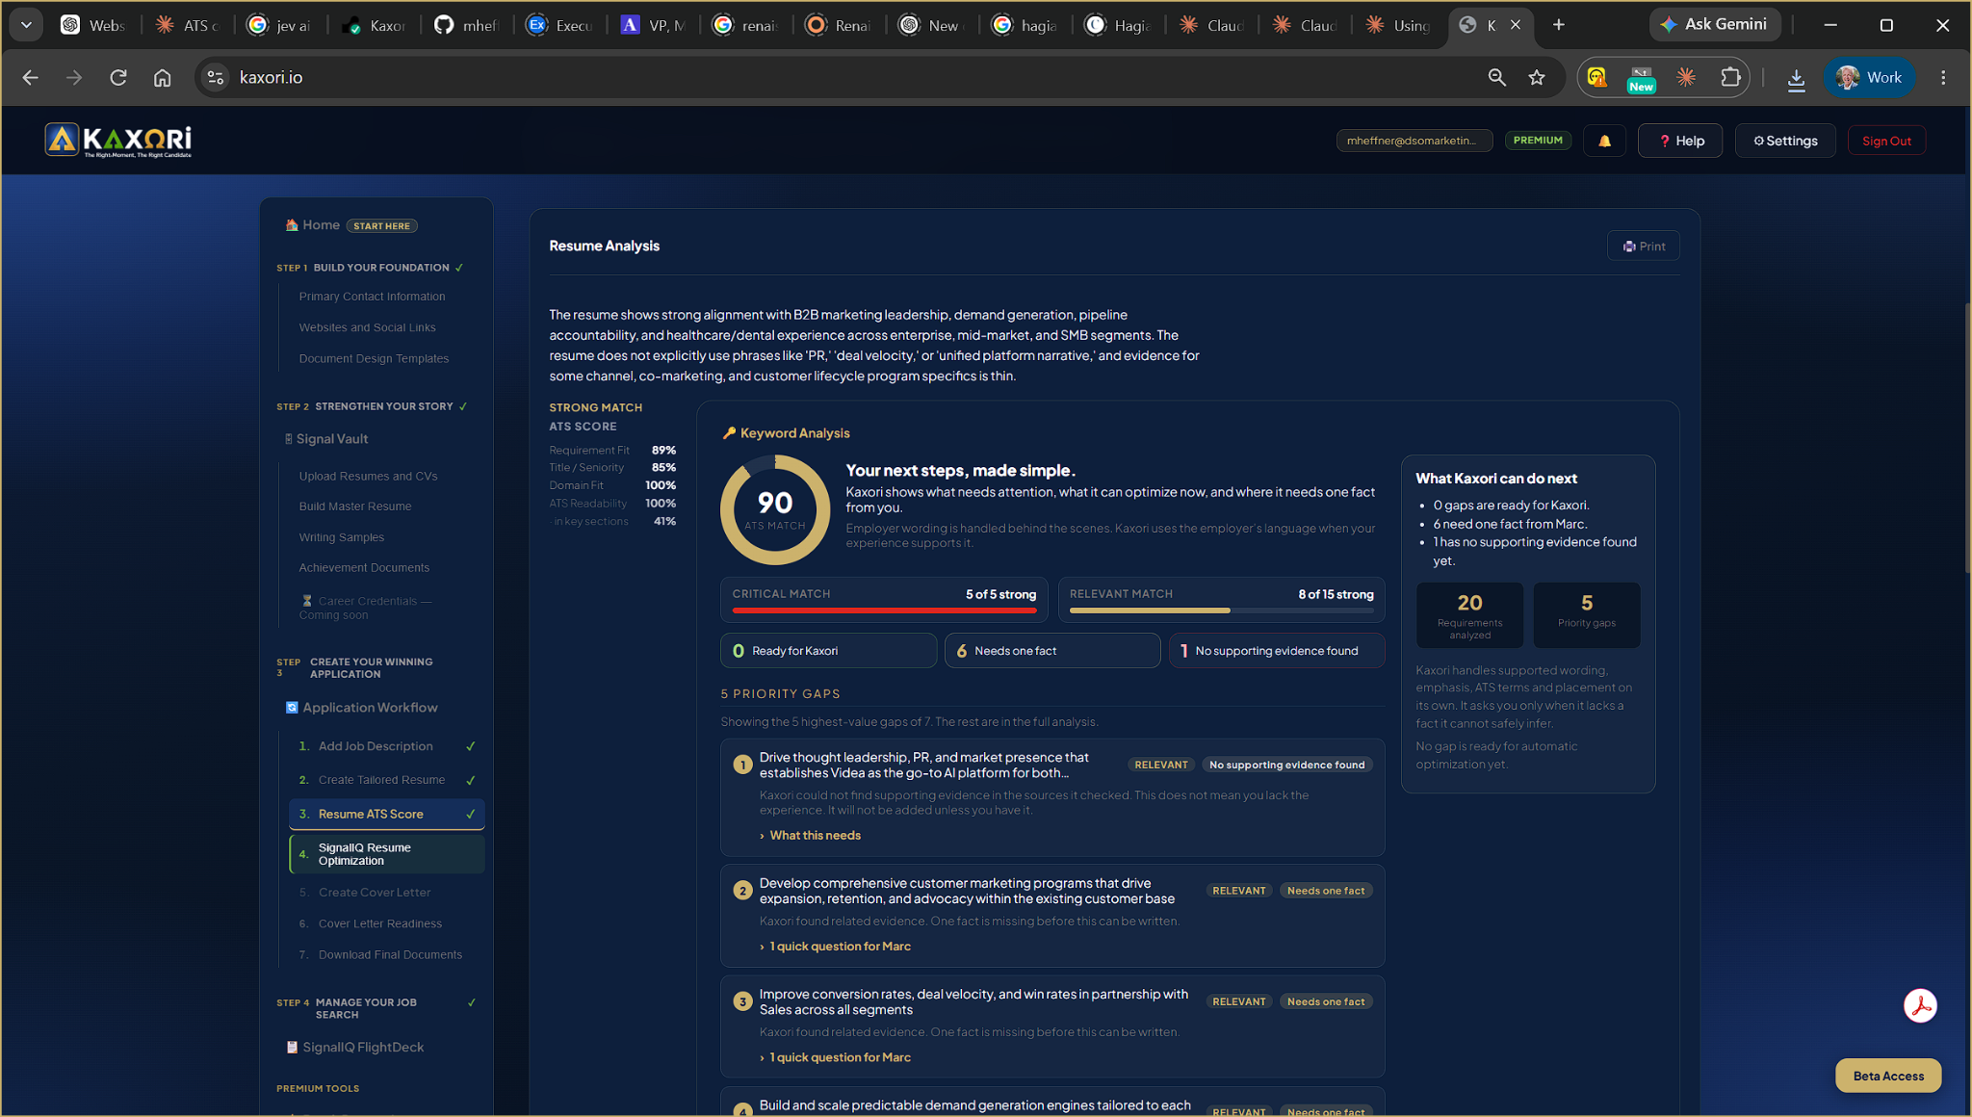Open Upload Resumes and CVs
The image size is (1972, 1117).
pos(368,477)
